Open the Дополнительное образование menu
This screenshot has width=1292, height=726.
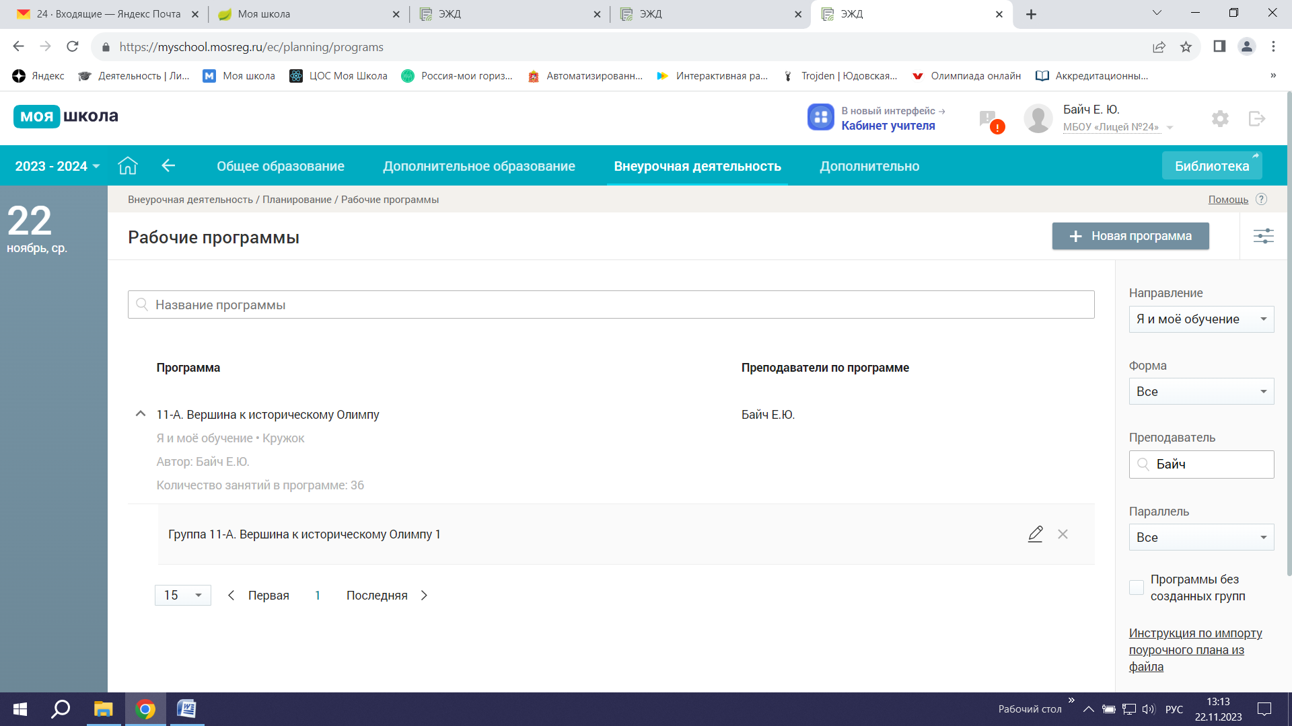pos(479,166)
